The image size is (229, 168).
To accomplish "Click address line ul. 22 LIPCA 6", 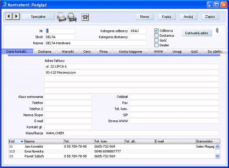I will [x=132, y=66].
